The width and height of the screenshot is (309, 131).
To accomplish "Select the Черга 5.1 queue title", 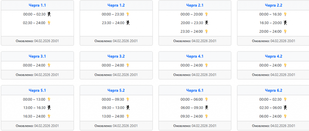I will point(37,90).
